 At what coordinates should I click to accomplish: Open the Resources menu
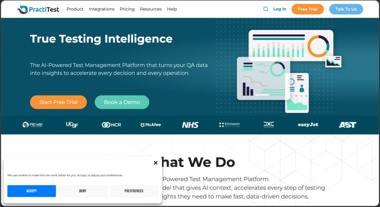click(151, 9)
